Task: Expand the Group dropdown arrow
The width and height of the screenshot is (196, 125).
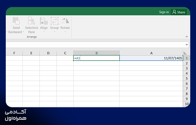Action: coord(55,32)
